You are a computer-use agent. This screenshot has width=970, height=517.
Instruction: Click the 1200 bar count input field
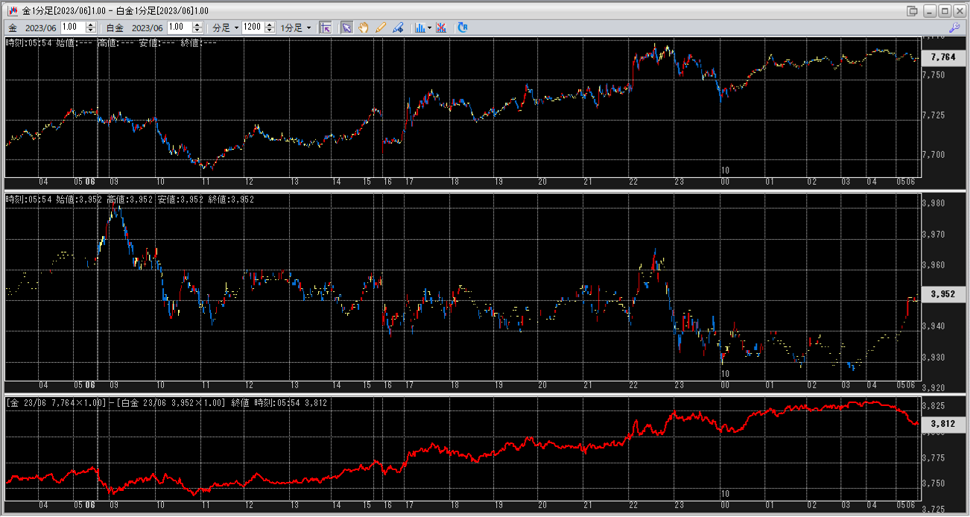click(x=252, y=28)
